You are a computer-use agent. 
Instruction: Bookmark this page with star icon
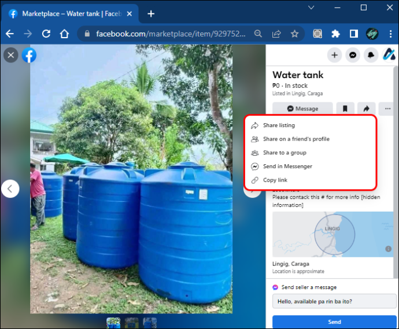294,34
